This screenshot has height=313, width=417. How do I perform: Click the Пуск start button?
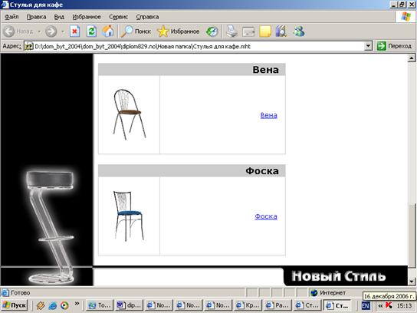15,305
